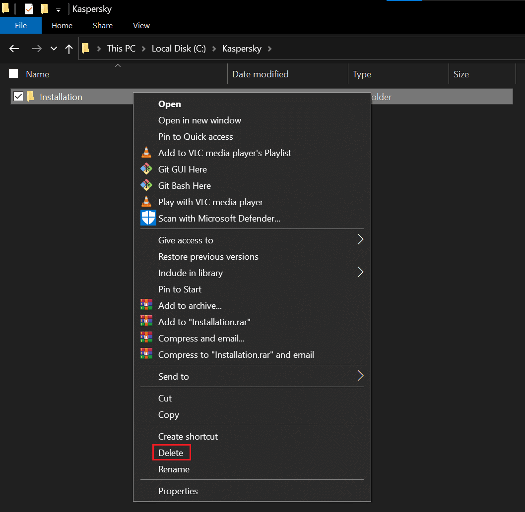
Task: Click the Git icon next to Git GUI Here
Action: coord(146,169)
